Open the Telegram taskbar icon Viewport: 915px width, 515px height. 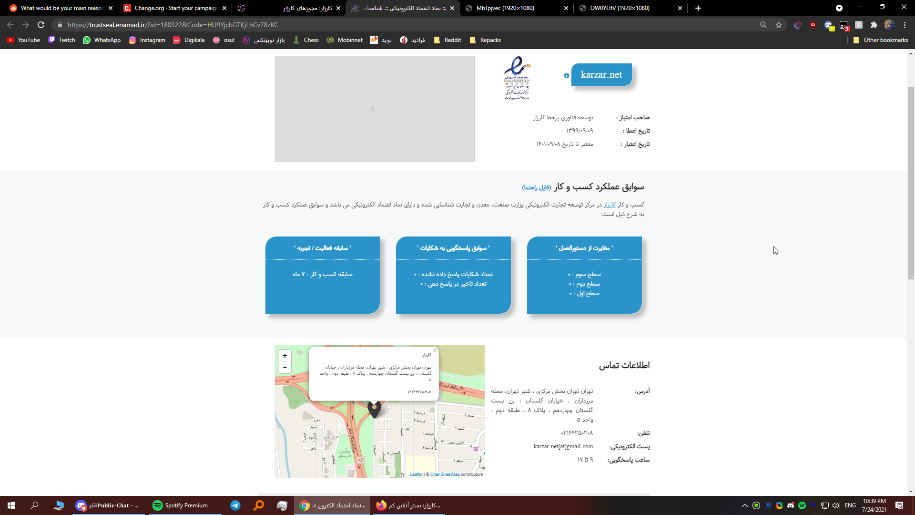[235, 505]
